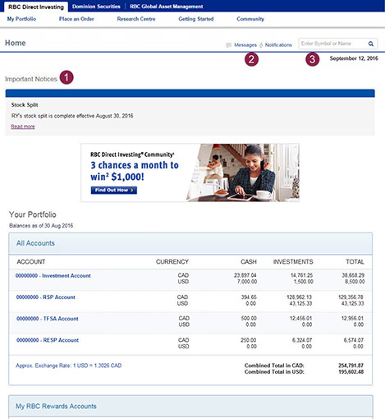Viewport: 385px width, 419px height.
Task: Click Investment Account USD cash 7,000.00
Action: click(x=247, y=282)
